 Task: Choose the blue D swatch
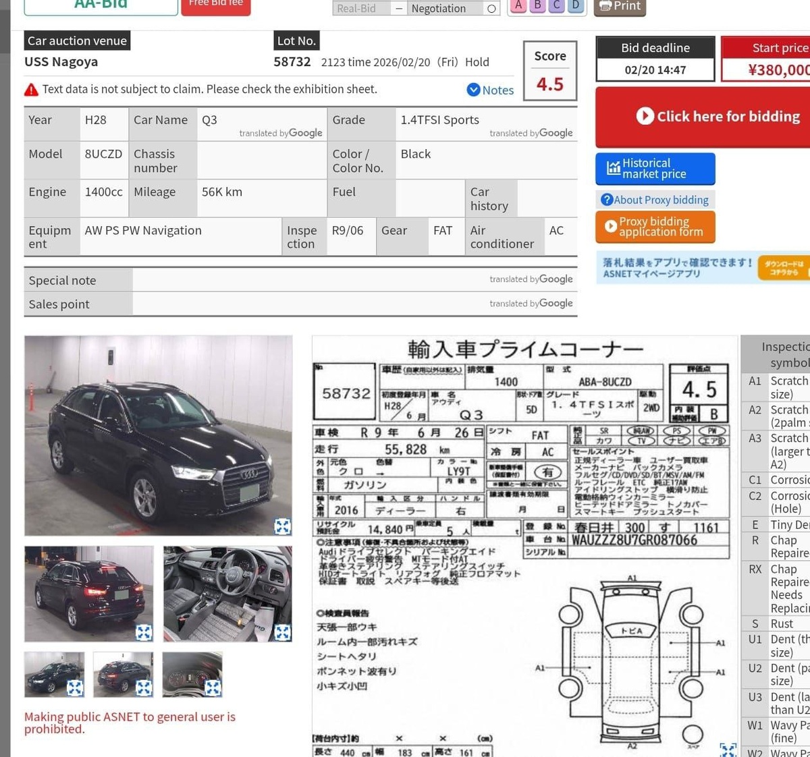click(575, 5)
